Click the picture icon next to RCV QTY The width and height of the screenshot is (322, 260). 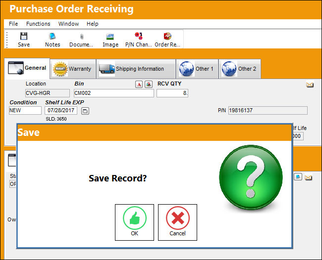click(149, 84)
